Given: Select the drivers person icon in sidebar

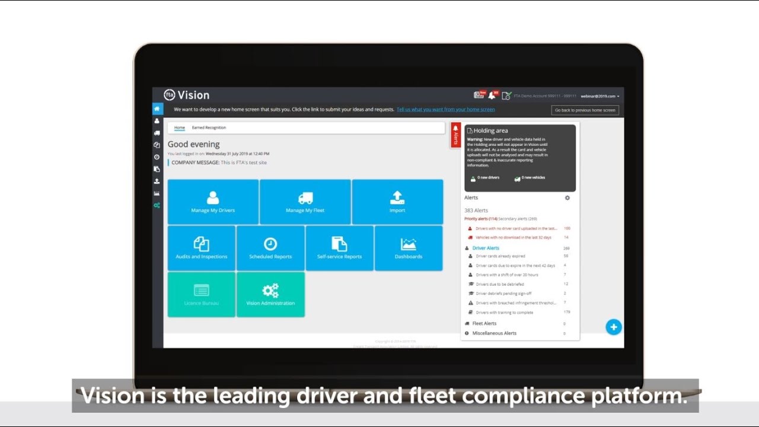Looking at the screenshot, I should click(157, 120).
